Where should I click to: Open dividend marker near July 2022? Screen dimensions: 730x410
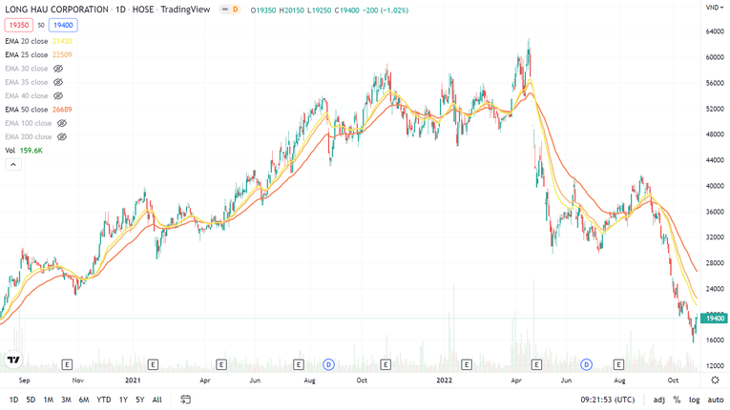[x=586, y=364]
